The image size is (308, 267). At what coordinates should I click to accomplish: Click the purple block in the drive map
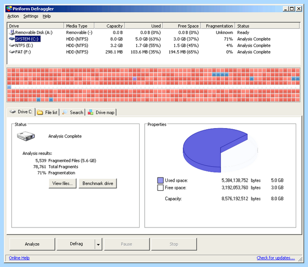pos(134,79)
